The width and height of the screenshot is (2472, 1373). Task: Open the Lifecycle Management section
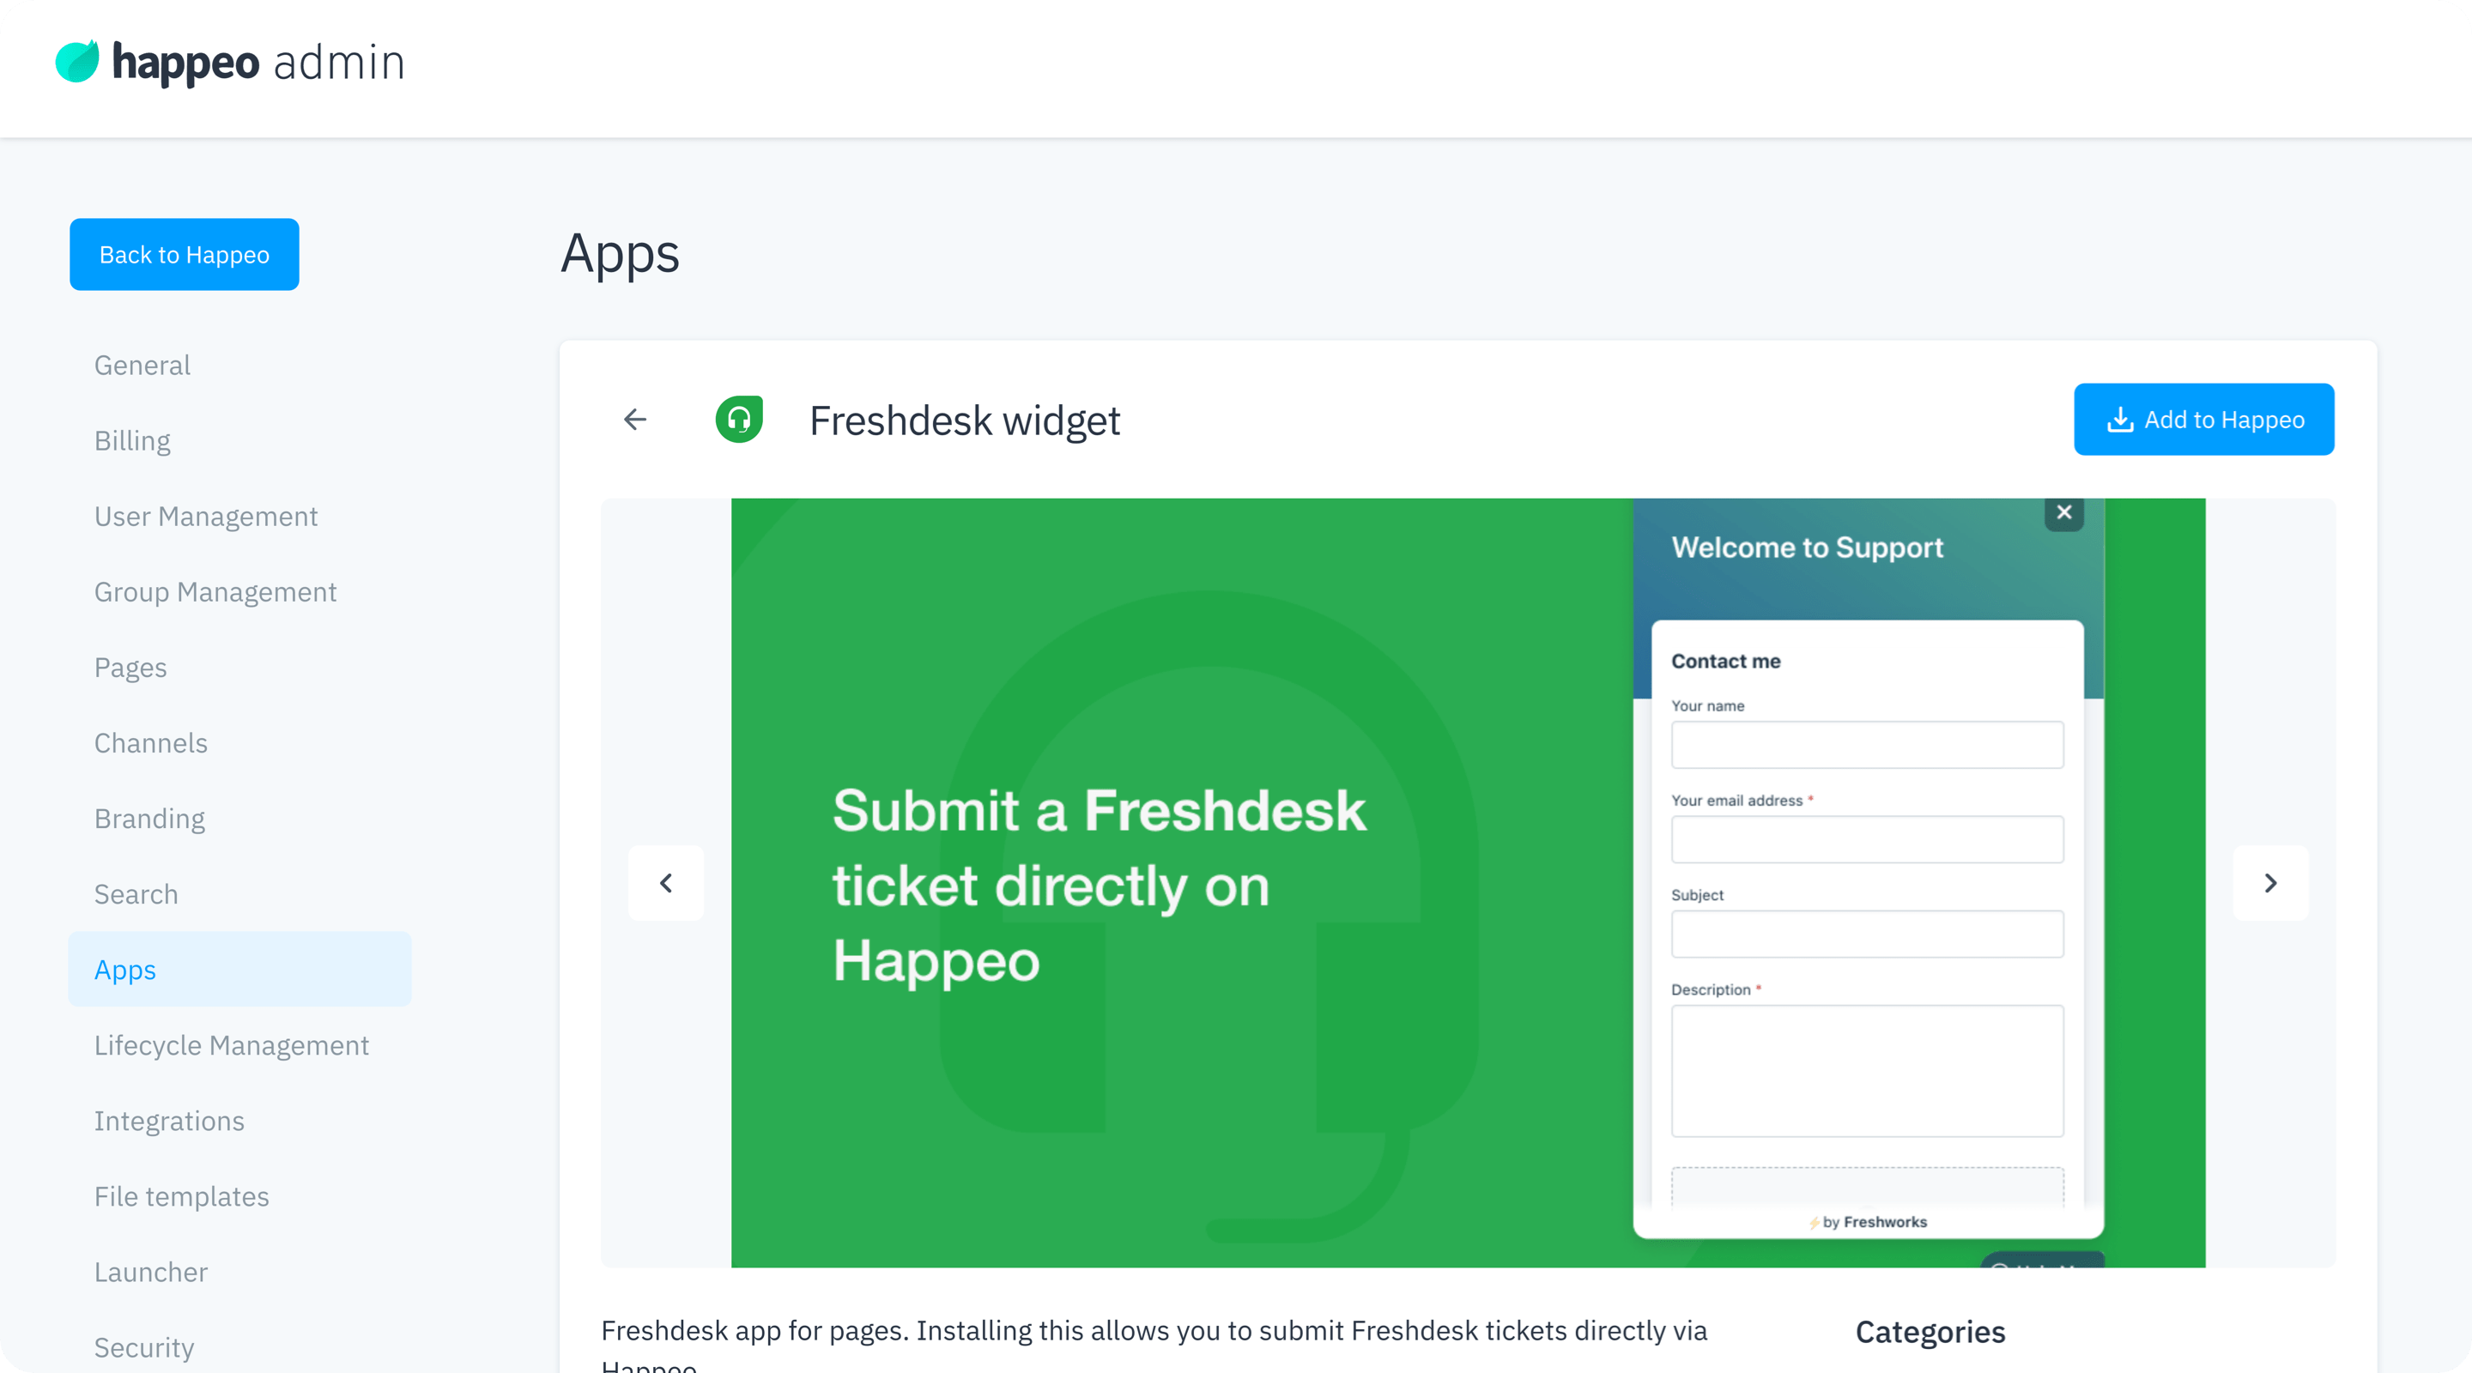pyautogui.click(x=231, y=1045)
